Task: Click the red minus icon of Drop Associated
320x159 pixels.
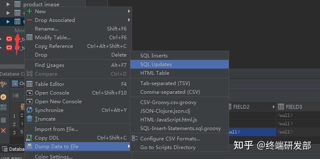Action: click(x=29, y=20)
